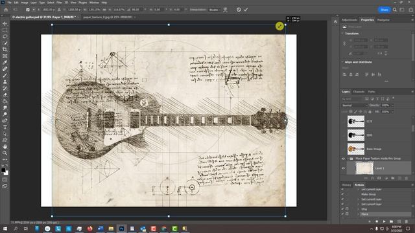
Task: Click the foreground color swatch
Action: point(3,170)
